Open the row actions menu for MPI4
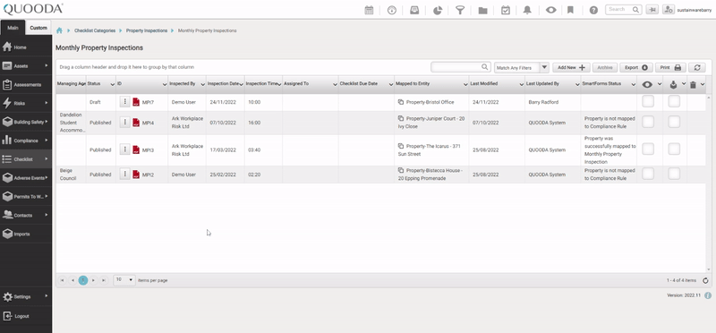 tap(124, 122)
